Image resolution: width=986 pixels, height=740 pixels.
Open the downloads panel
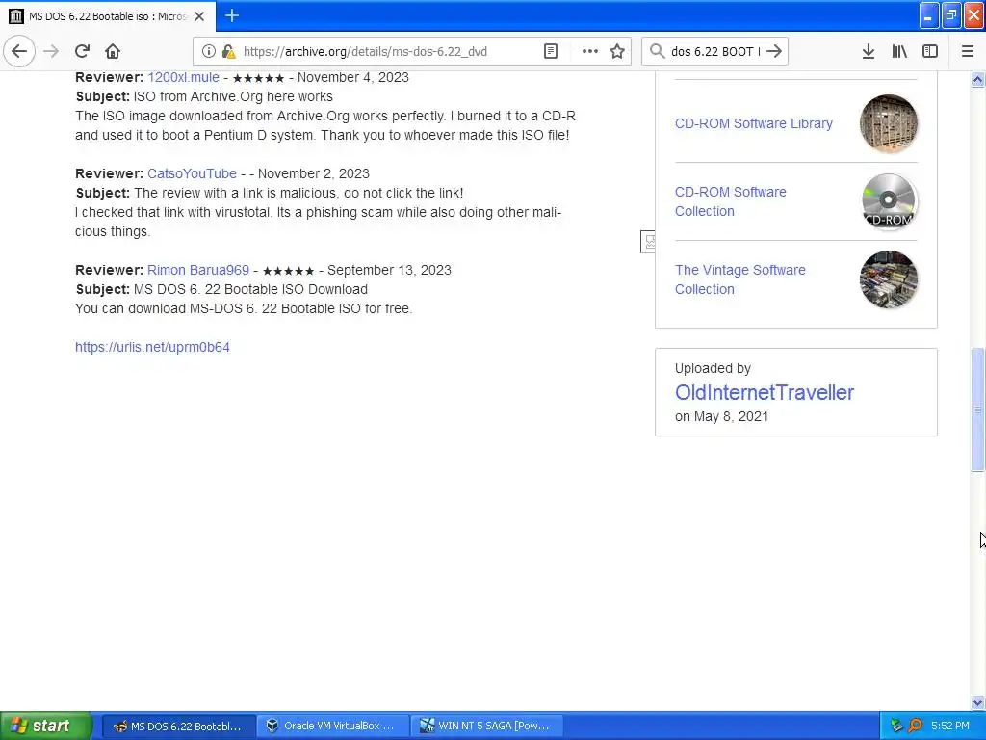point(869,52)
